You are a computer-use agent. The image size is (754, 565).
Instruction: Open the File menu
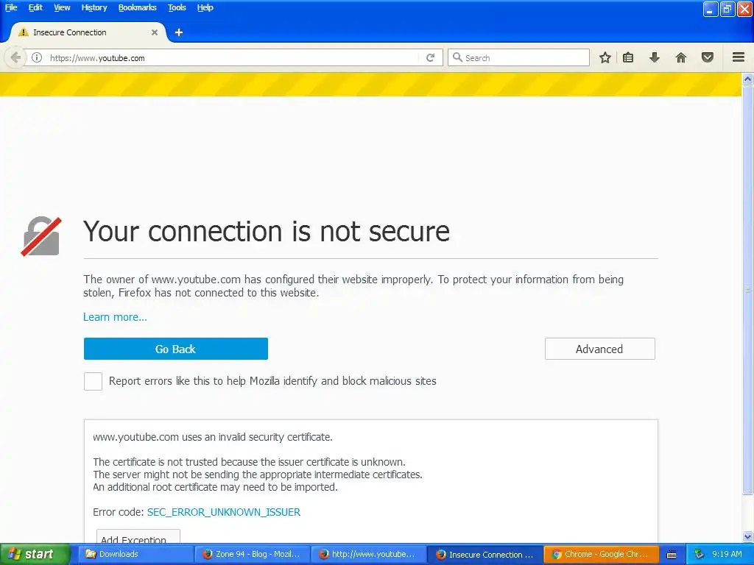point(11,7)
